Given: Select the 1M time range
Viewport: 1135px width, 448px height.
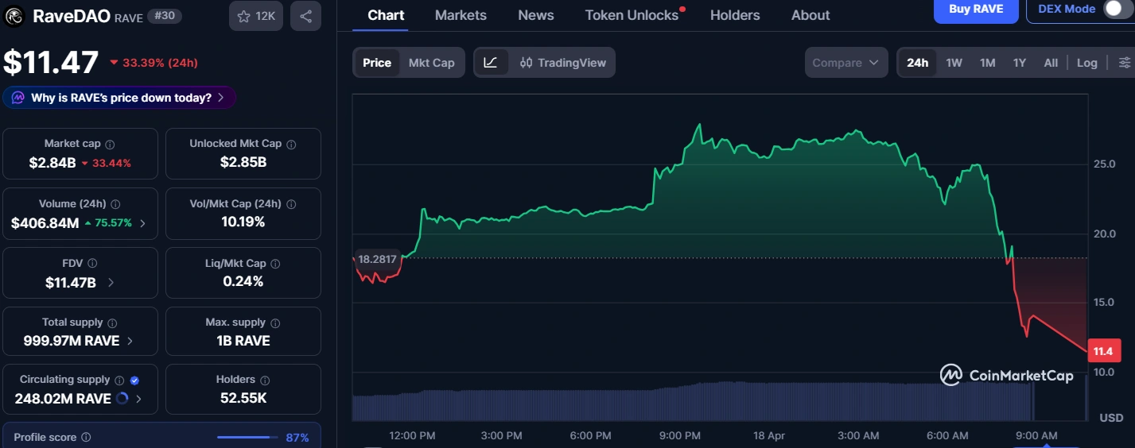Looking at the screenshot, I should pyautogui.click(x=988, y=63).
